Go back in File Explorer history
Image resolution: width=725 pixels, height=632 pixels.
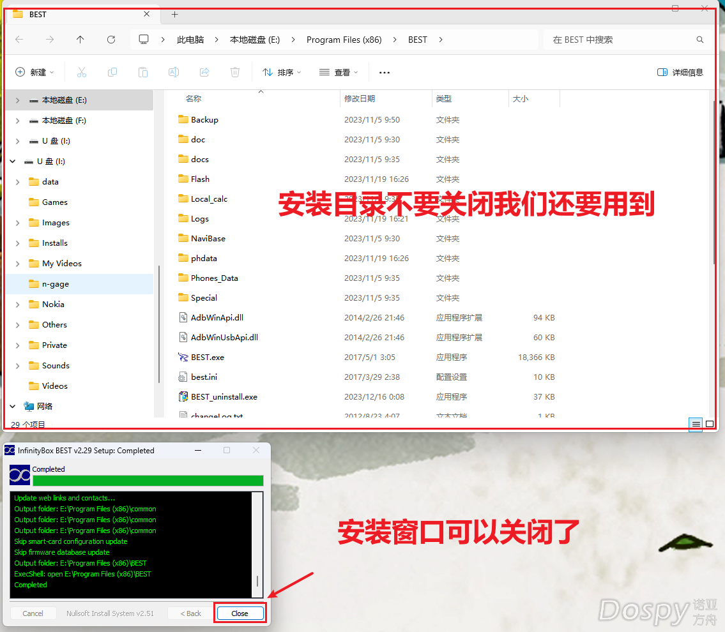pyautogui.click(x=19, y=40)
